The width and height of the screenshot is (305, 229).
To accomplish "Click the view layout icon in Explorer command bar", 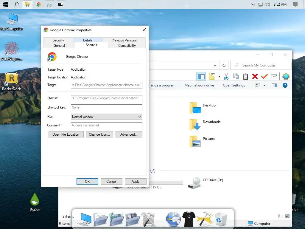I will click(x=258, y=85).
